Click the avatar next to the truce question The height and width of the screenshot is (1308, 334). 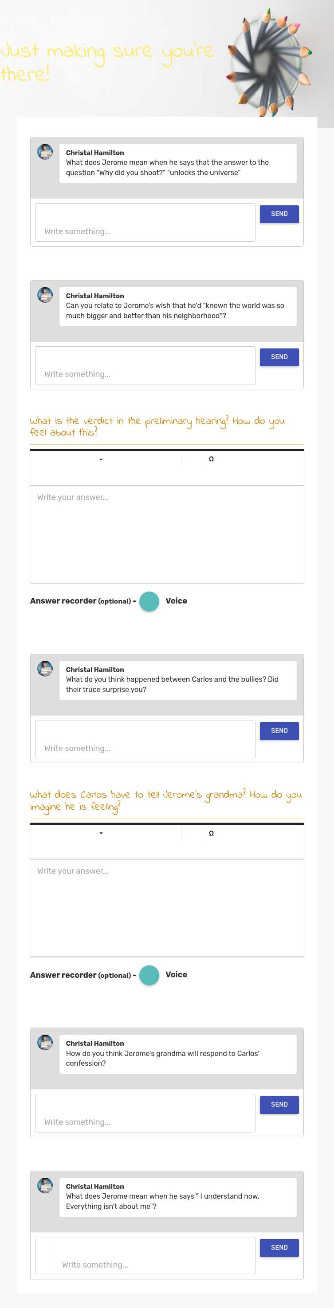(45, 669)
